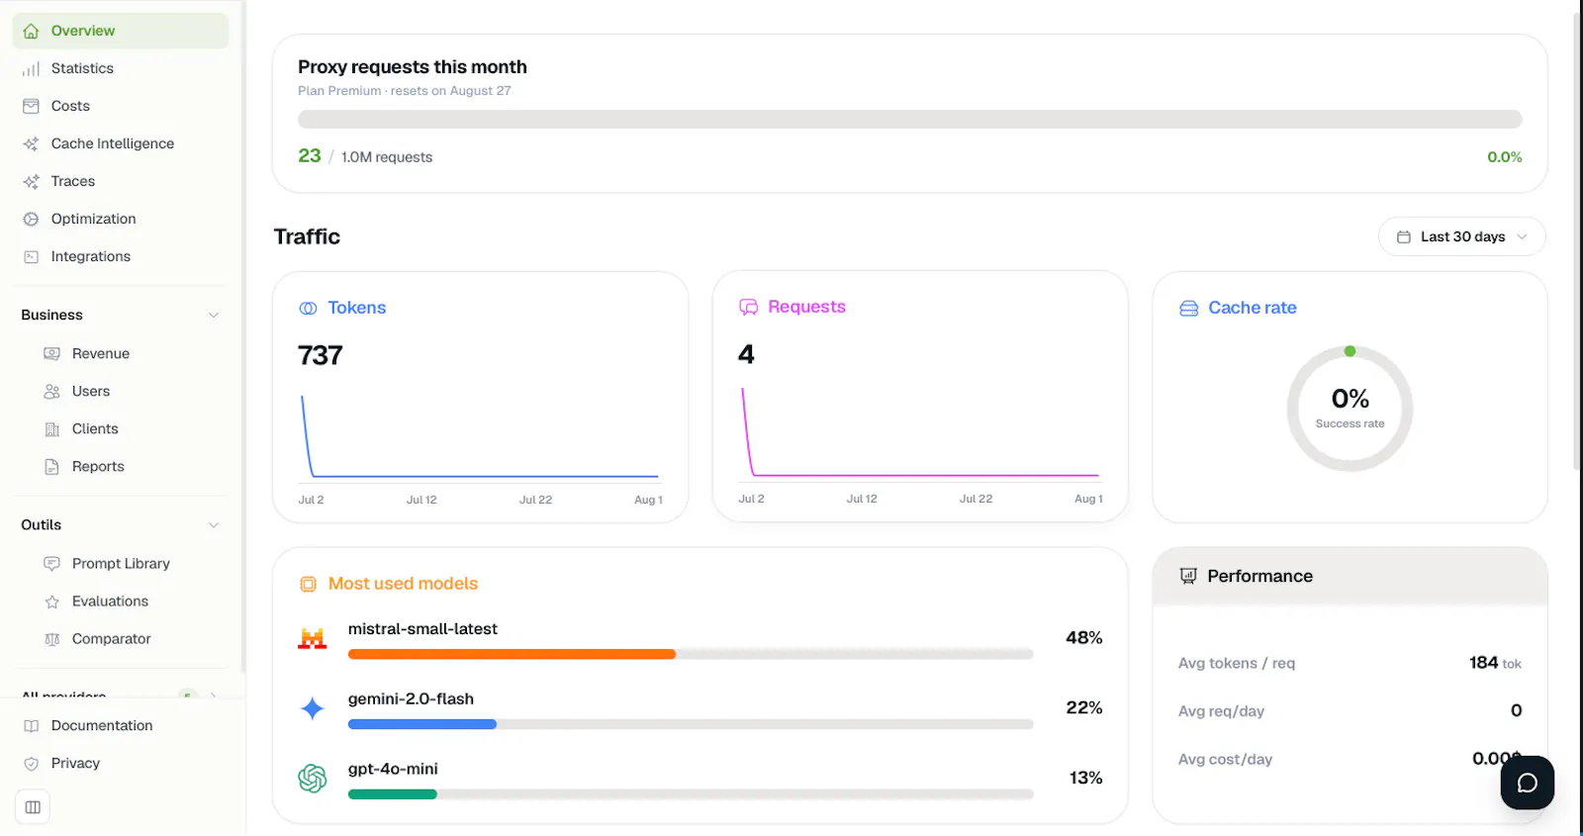Image resolution: width=1583 pixels, height=836 pixels.
Task: Click the Requests chat bubbles icon
Action: click(748, 308)
